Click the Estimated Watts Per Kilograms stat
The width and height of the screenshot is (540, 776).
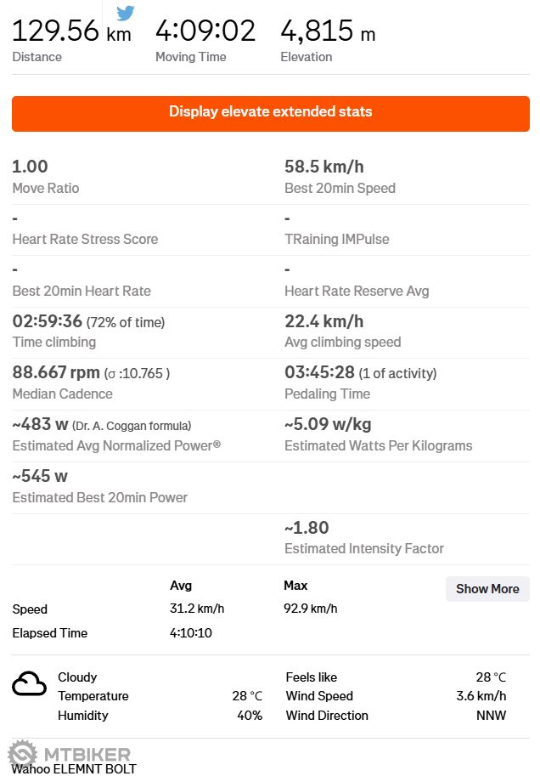pyautogui.click(x=328, y=425)
